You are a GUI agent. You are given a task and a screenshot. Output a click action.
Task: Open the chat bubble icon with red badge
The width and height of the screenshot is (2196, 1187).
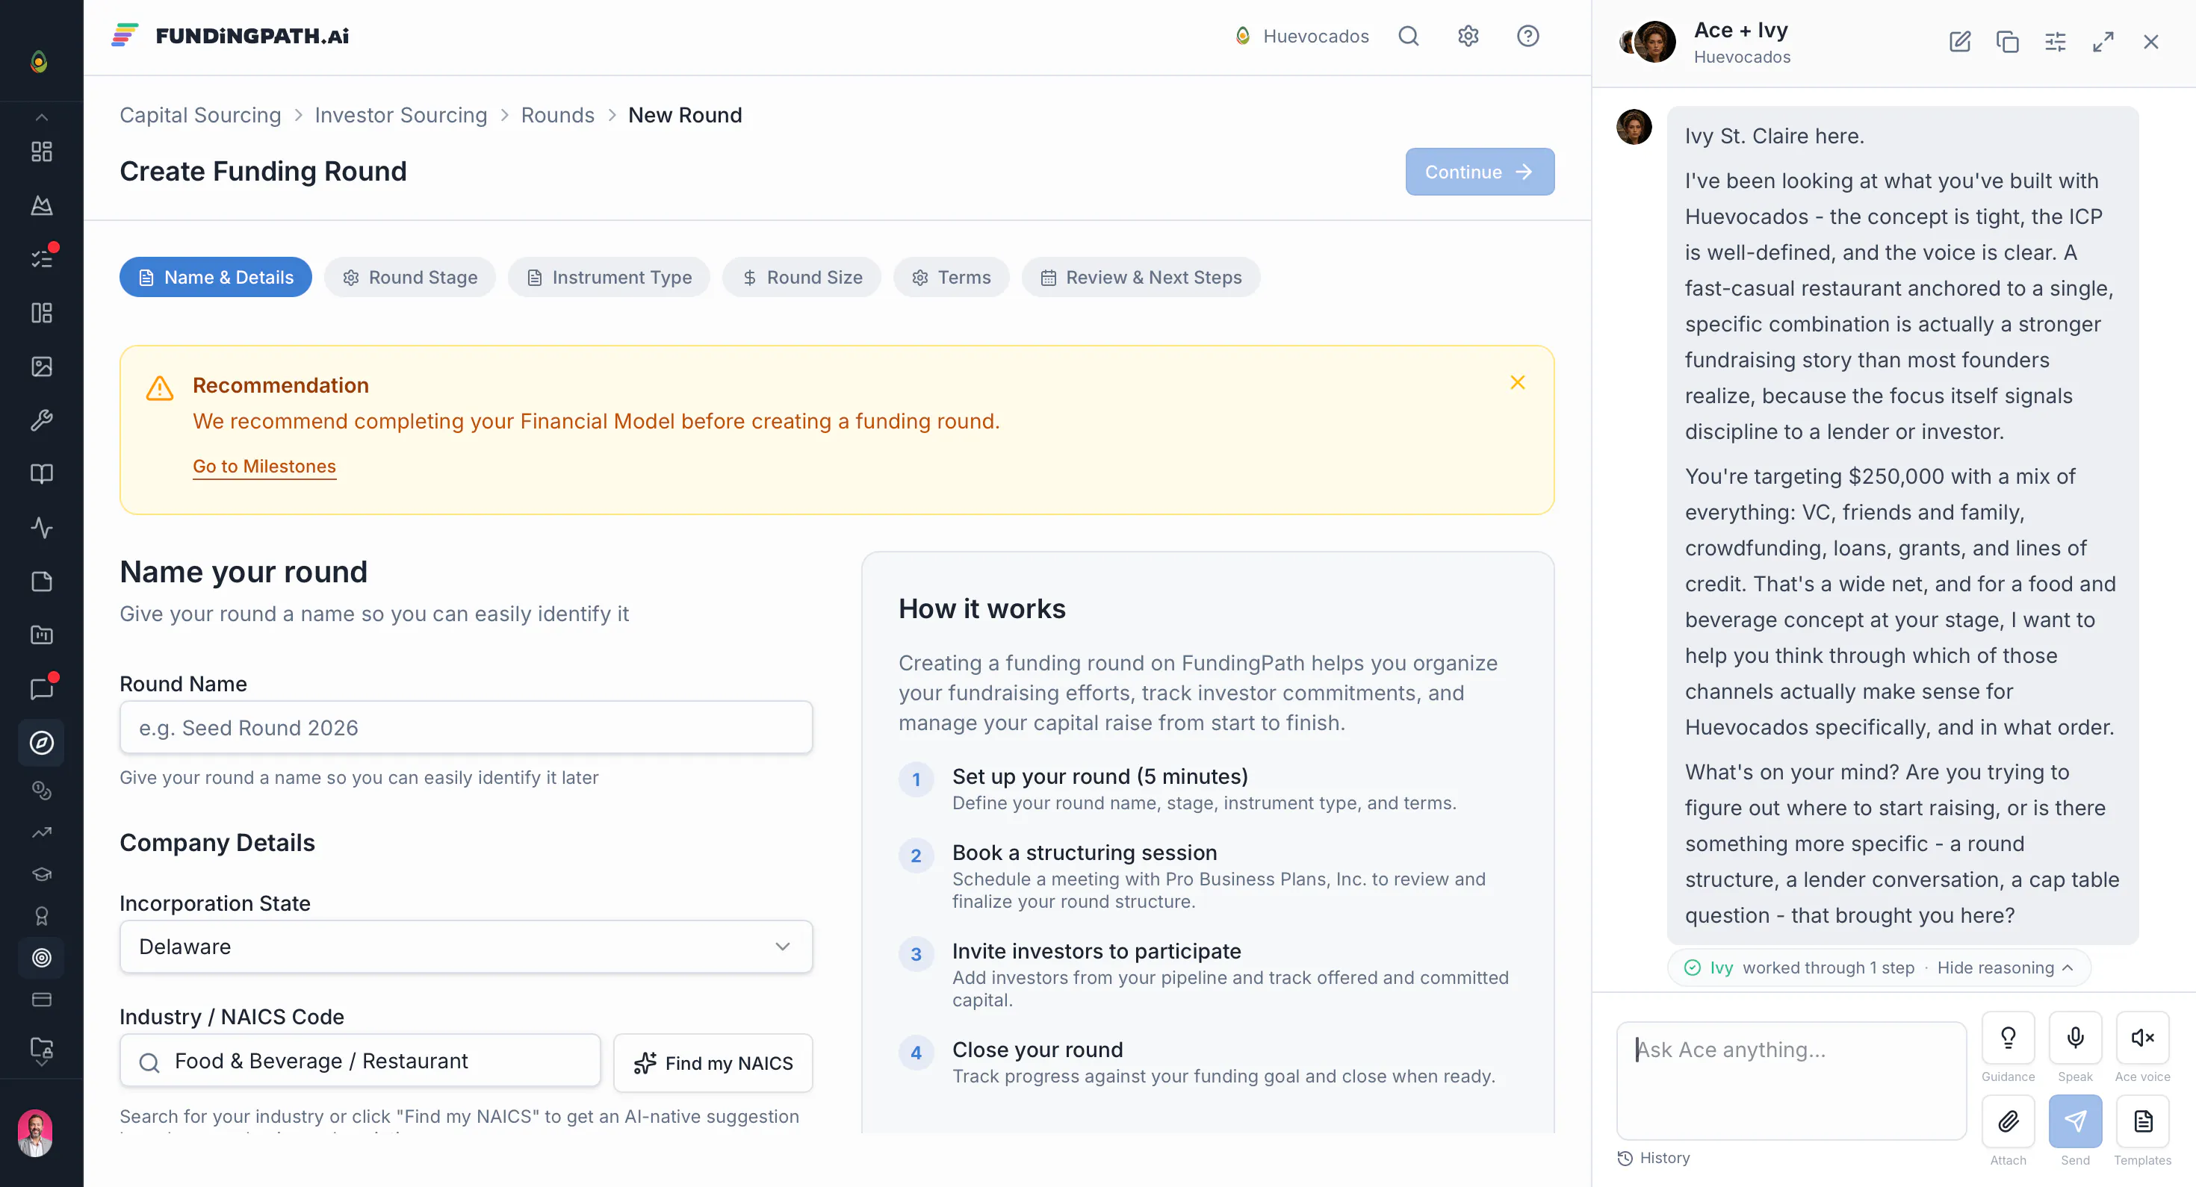pyautogui.click(x=41, y=688)
